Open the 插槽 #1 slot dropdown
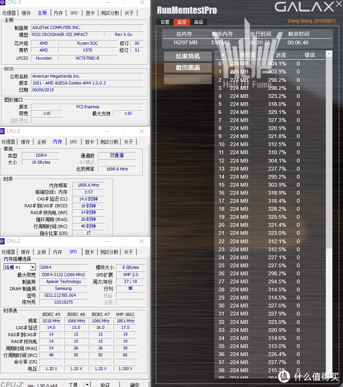 (x=32, y=267)
